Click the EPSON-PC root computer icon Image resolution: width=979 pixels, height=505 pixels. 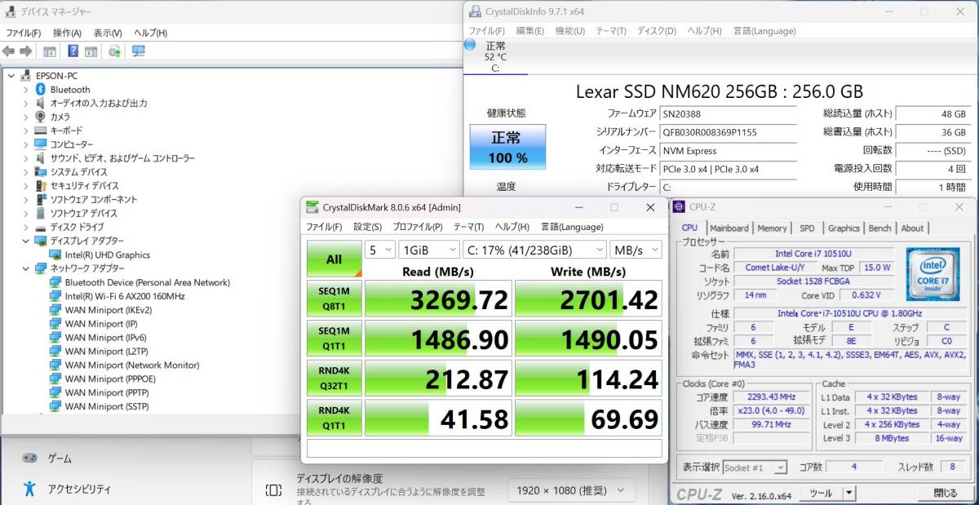tap(26, 76)
